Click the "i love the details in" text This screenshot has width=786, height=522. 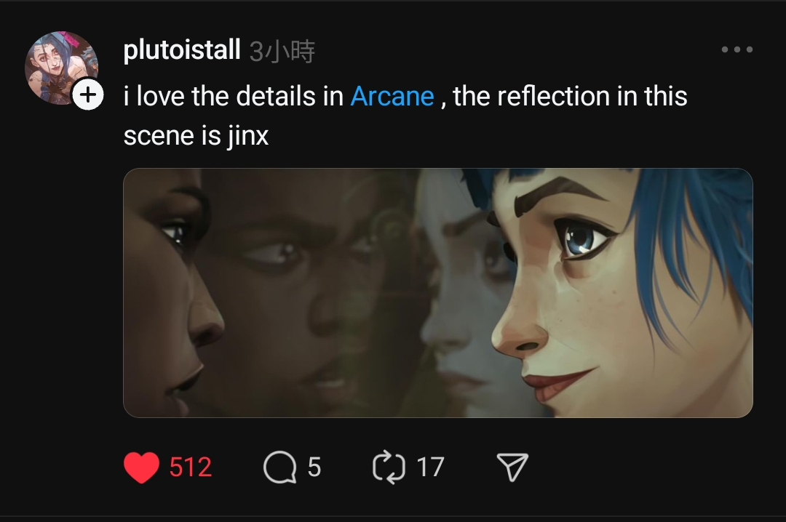tap(234, 96)
